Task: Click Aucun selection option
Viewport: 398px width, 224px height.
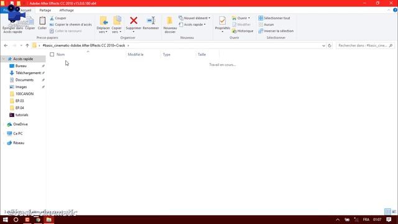Action: 266,24
